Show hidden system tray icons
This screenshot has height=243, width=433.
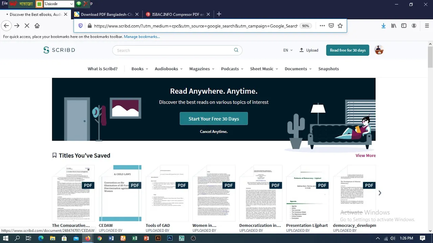point(378,238)
